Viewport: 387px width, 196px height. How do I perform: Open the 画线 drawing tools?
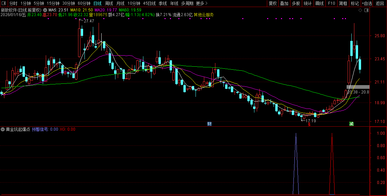[319, 3]
